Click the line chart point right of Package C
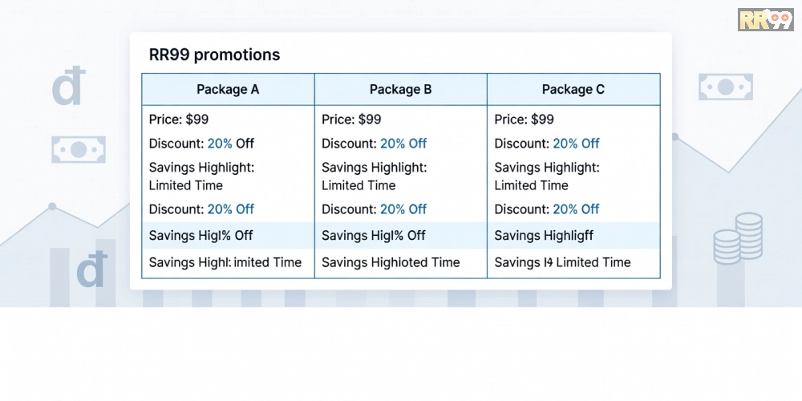 [x=674, y=136]
